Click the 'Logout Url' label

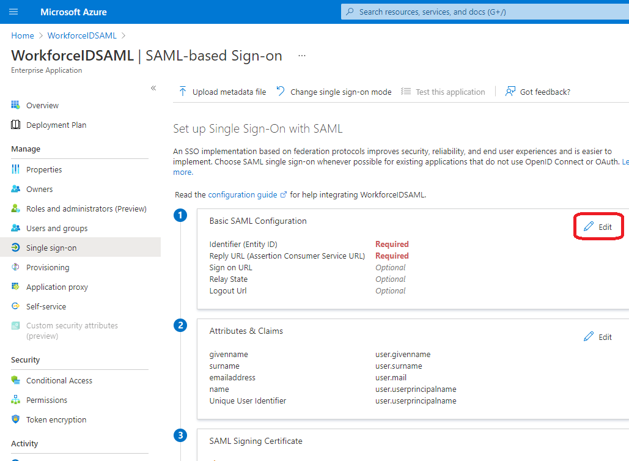click(228, 290)
